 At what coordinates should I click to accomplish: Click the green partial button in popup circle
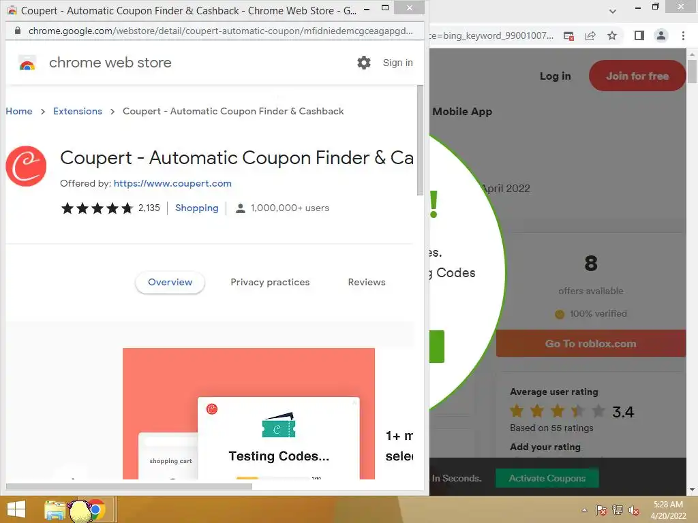pyautogui.click(x=437, y=347)
